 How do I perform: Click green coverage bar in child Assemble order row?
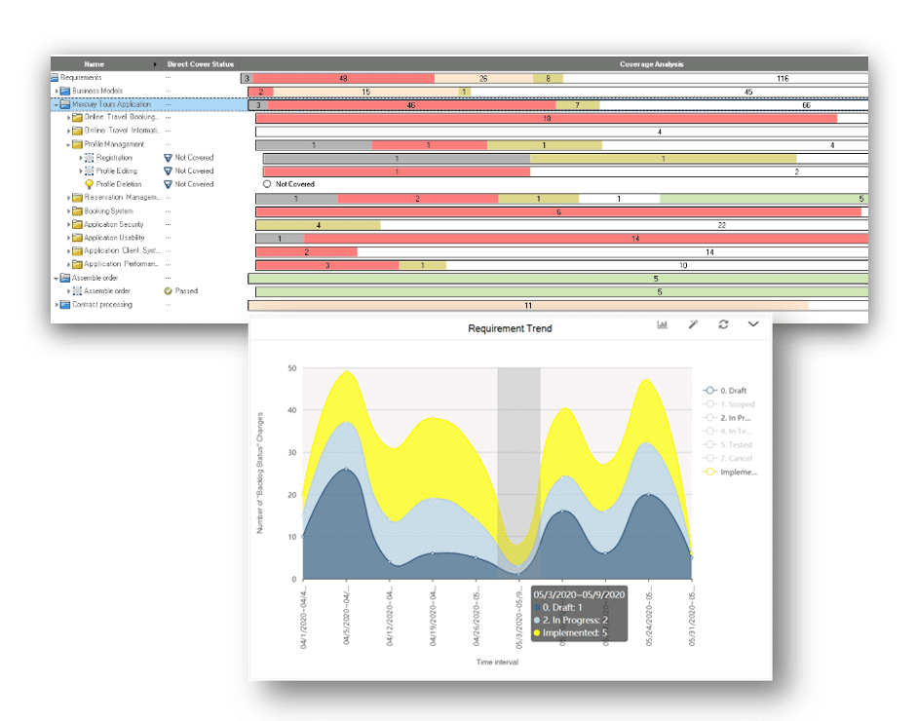coord(562,291)
